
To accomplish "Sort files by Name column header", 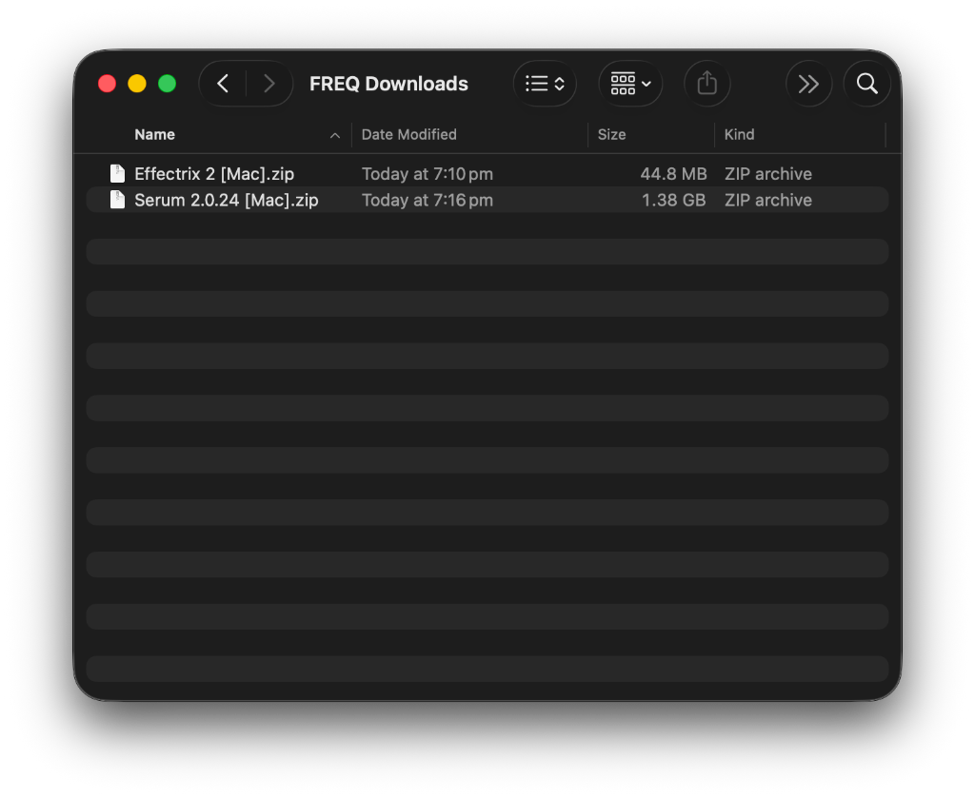I will click(x=155, y=134).
